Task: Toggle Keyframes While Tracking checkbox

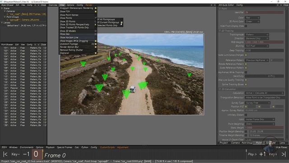Action: [246, 72]
